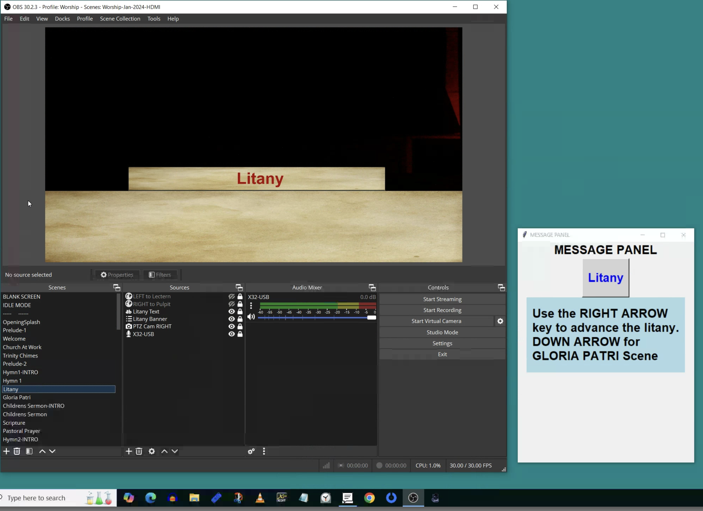Open advanced audio properties gears icon
This screenshot has height=511, width=703.
point(251,451)
